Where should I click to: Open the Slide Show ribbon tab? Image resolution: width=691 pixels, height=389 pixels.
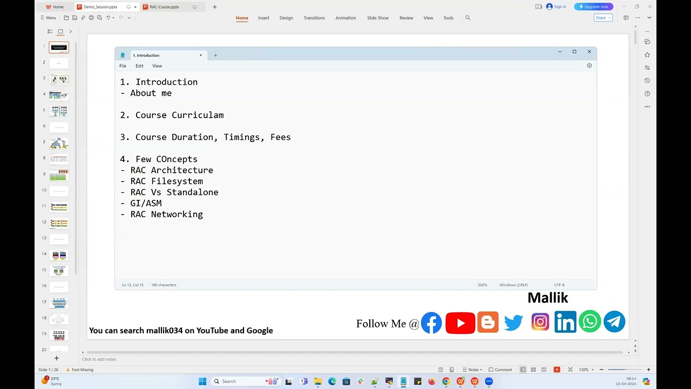(378, 18)
